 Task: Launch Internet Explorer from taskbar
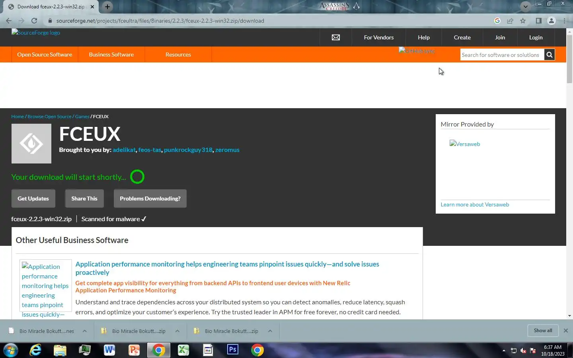pos(35,350)
